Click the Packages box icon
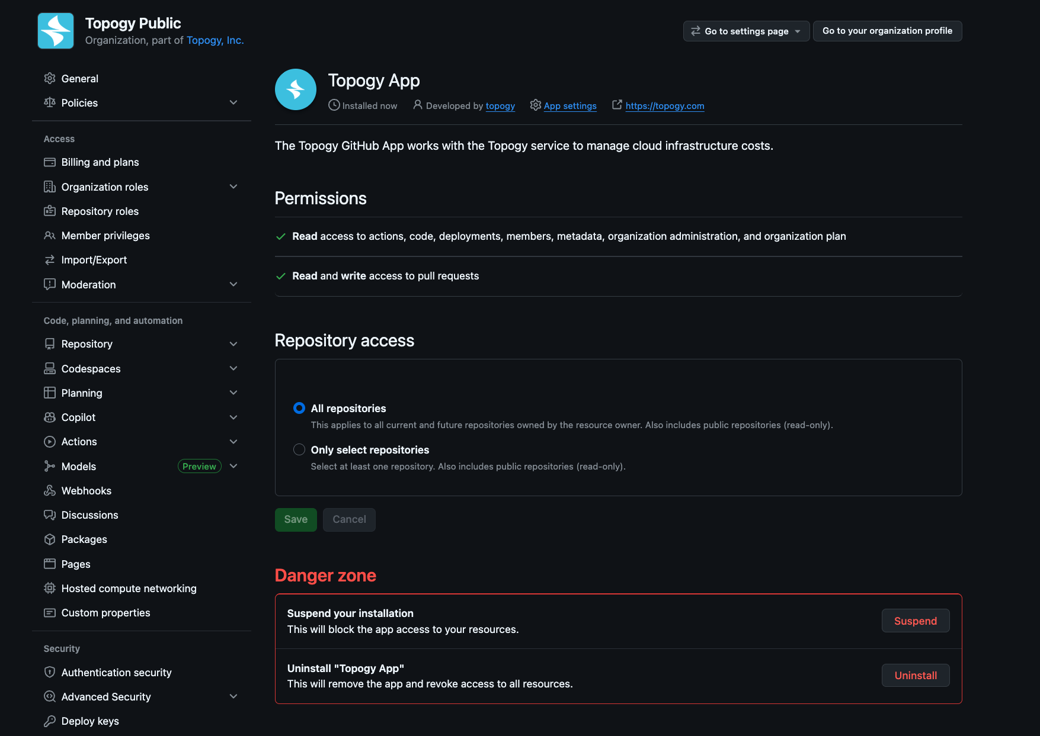The image size is (1040, 736). tap(50, 539)
